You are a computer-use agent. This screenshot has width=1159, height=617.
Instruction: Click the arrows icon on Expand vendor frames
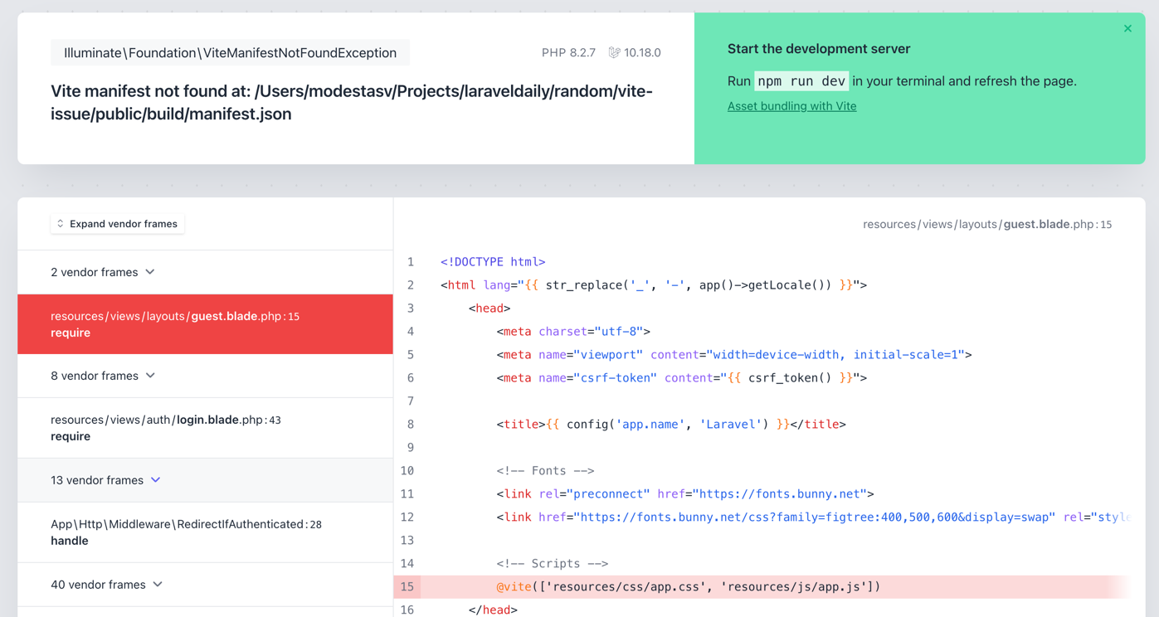point(61,224)
